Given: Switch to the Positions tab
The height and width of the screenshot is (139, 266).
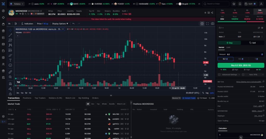Looking at the screenshot, I should click(x=27, y=98).
